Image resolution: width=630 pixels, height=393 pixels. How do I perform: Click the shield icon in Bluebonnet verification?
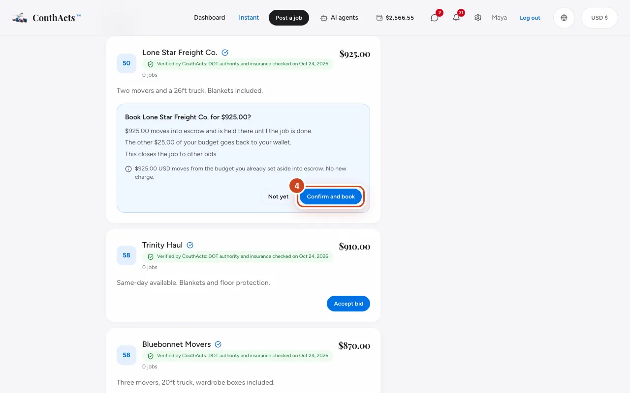[x=151, y=356]
